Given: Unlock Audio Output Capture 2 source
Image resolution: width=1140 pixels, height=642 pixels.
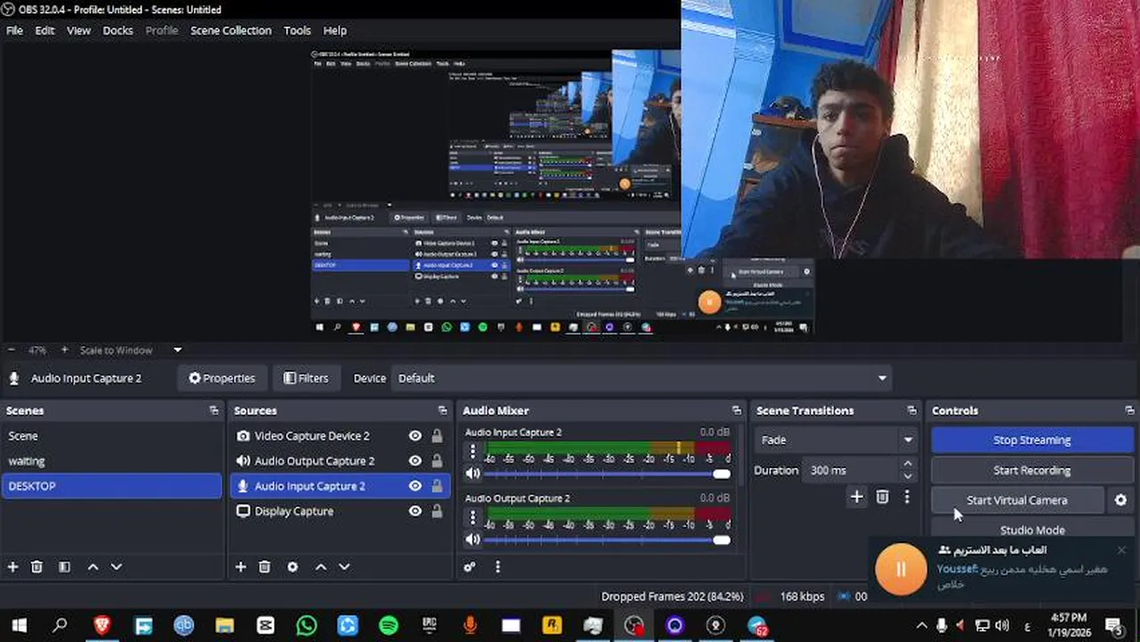Looking at the screenshot, I should [437, 461].
